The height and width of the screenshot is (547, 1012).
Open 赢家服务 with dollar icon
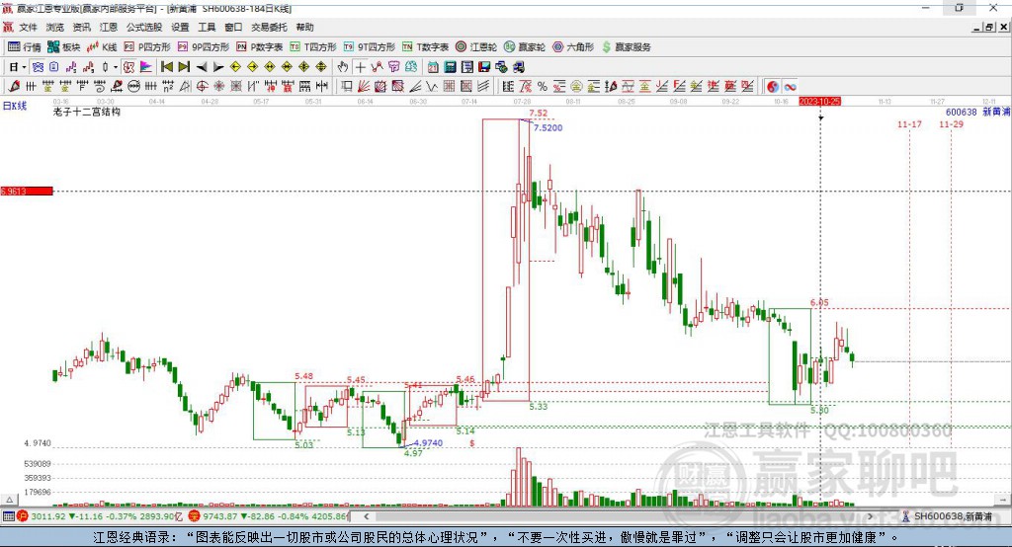tap(626, 47)
